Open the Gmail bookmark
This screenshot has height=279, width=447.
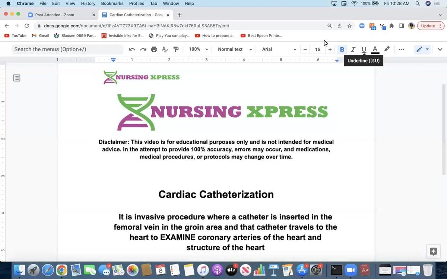(x=41, y=36)
